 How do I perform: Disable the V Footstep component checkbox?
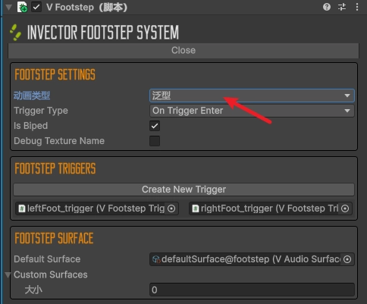(36, 7)
